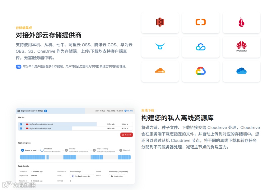This screenshot has height=190, width=273.
Task: Click the blue OneDrive logo card
Action: click(x=241, y=71)
